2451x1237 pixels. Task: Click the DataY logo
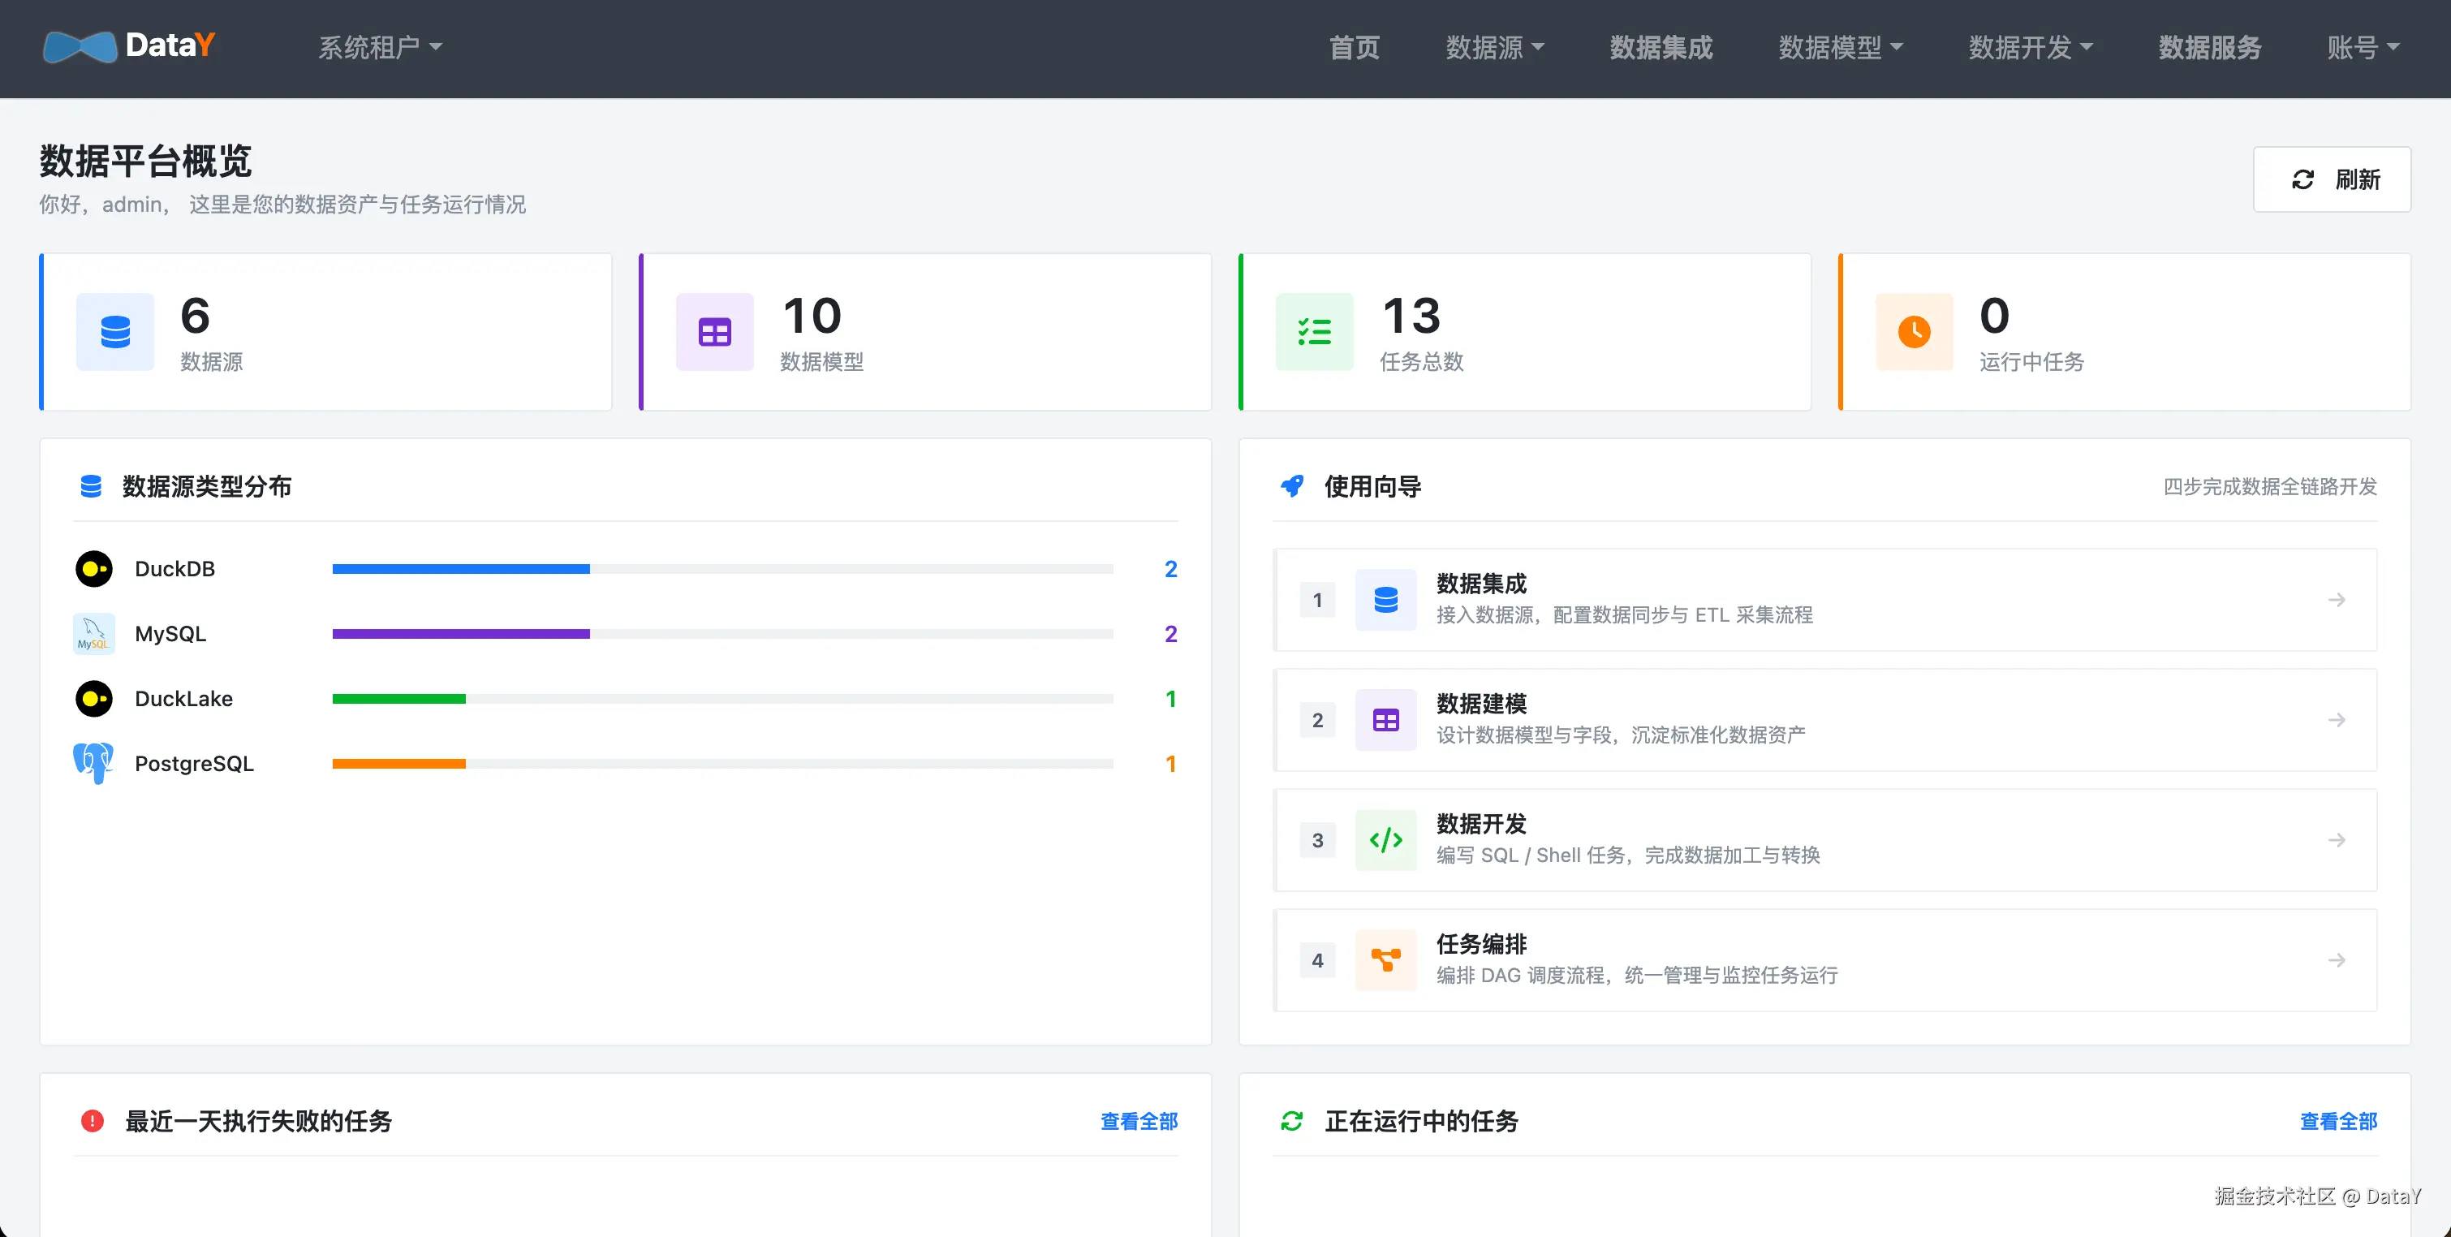129,45
